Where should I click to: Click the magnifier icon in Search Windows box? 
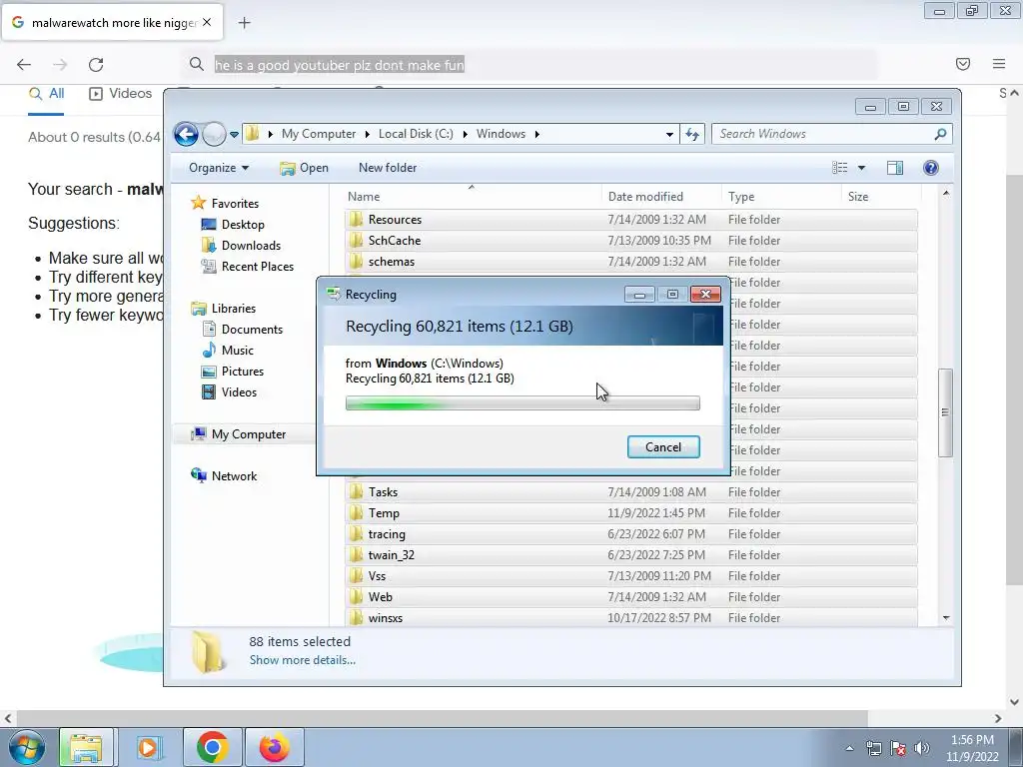(940, 134)
